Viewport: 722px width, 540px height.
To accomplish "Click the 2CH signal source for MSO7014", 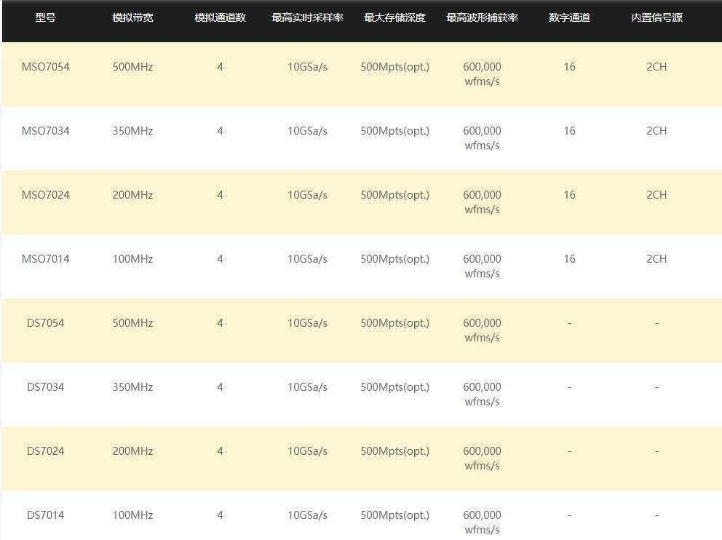I will click(x=656, y=259).
